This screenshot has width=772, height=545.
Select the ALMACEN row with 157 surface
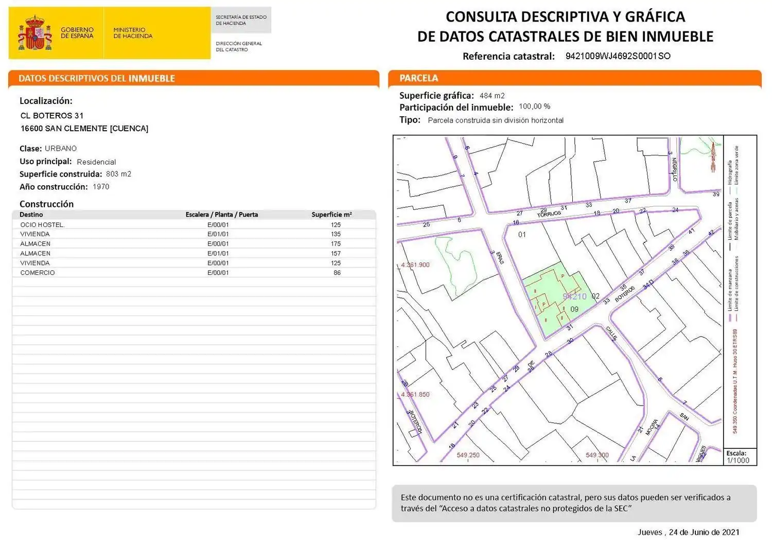click(194, 254)
